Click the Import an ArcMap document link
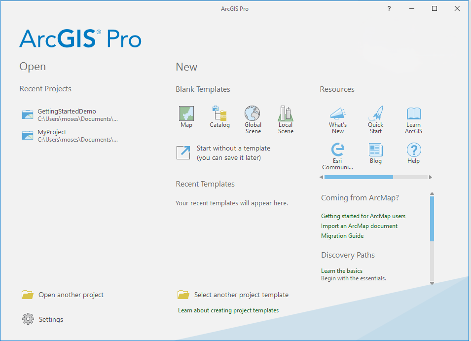Image resolution: width=471 pixels, height=341 pixels. tap(359, 226)
